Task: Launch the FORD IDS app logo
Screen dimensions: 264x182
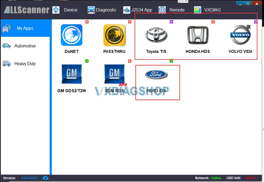Action: [x=156, y=74]
